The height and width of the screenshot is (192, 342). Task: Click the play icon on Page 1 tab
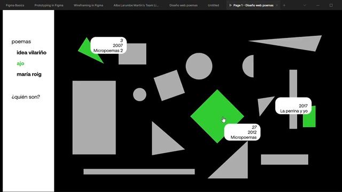point(230,5)
